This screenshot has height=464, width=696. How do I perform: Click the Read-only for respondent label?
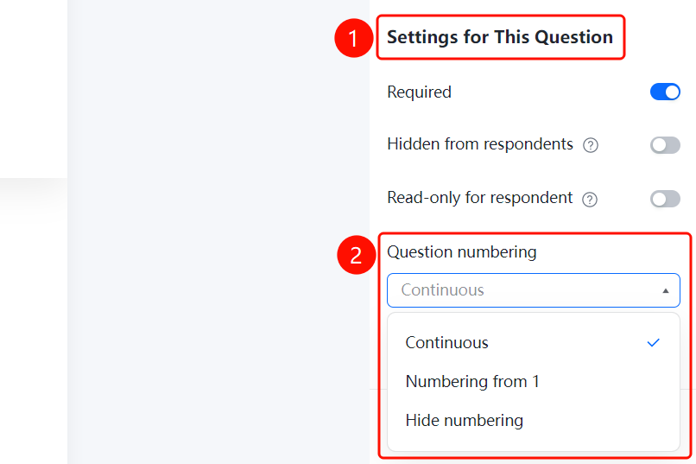pyautogui.click(x=480, y=198)
